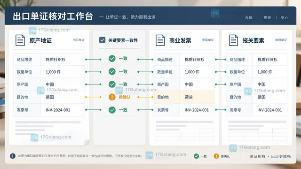Select 合规 in the header
Image resolution: width=301 pixels, height=169 pixels.
249,18
